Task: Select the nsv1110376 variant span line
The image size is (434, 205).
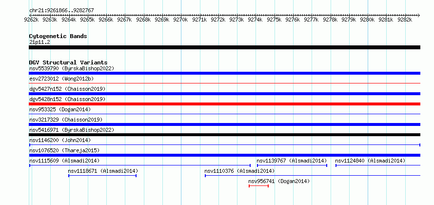Action: tap(313, 176)
